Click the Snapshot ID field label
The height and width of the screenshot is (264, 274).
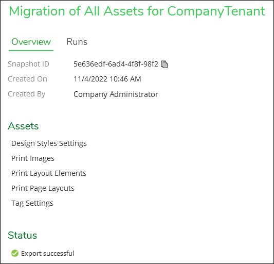click(x=28, y=64)
